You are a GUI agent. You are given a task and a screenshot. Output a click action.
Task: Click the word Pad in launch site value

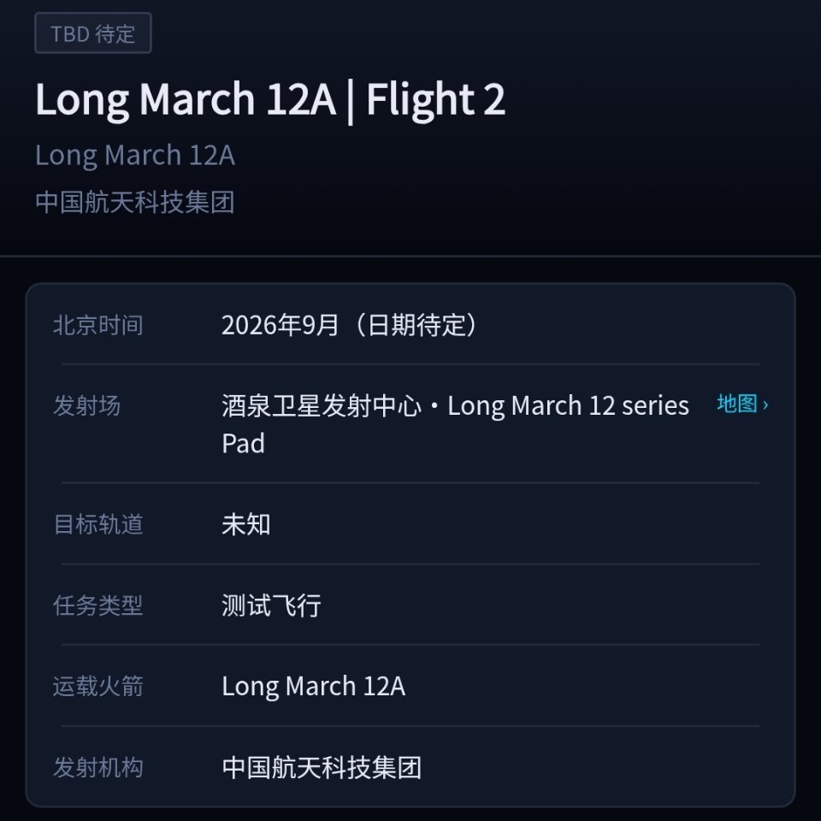[x=244, y=444]
